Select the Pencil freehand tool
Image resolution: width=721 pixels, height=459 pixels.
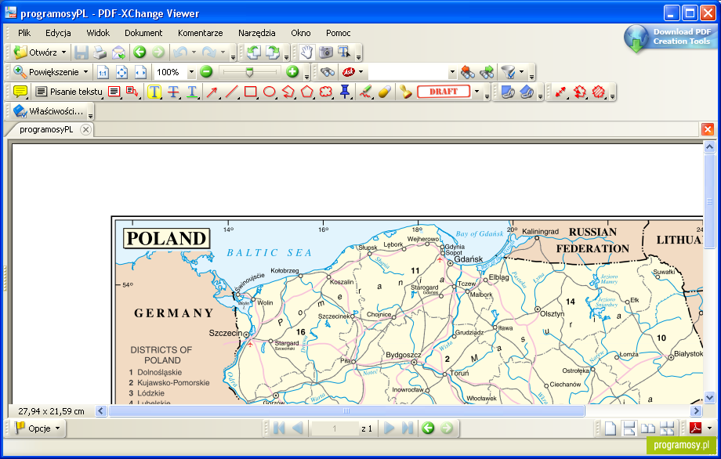pyautogui.click(x=366, y=92)
